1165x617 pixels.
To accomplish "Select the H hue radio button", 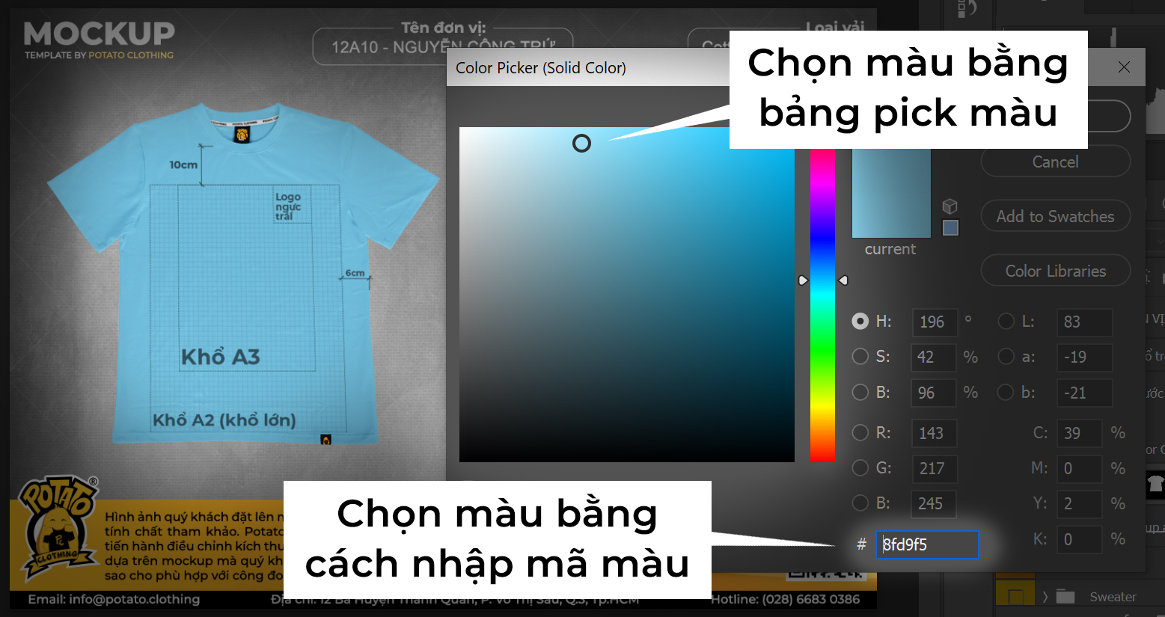I will click(860, 322).
